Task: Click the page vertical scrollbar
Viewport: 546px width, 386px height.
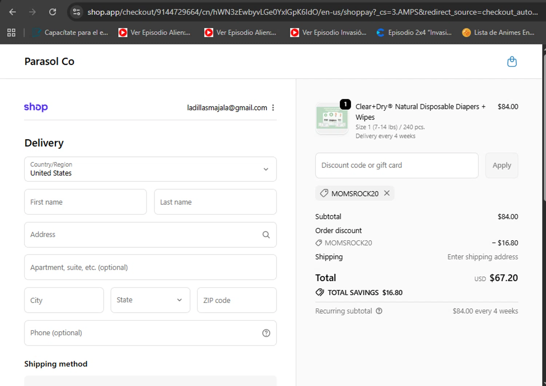Action: [544, 128]
